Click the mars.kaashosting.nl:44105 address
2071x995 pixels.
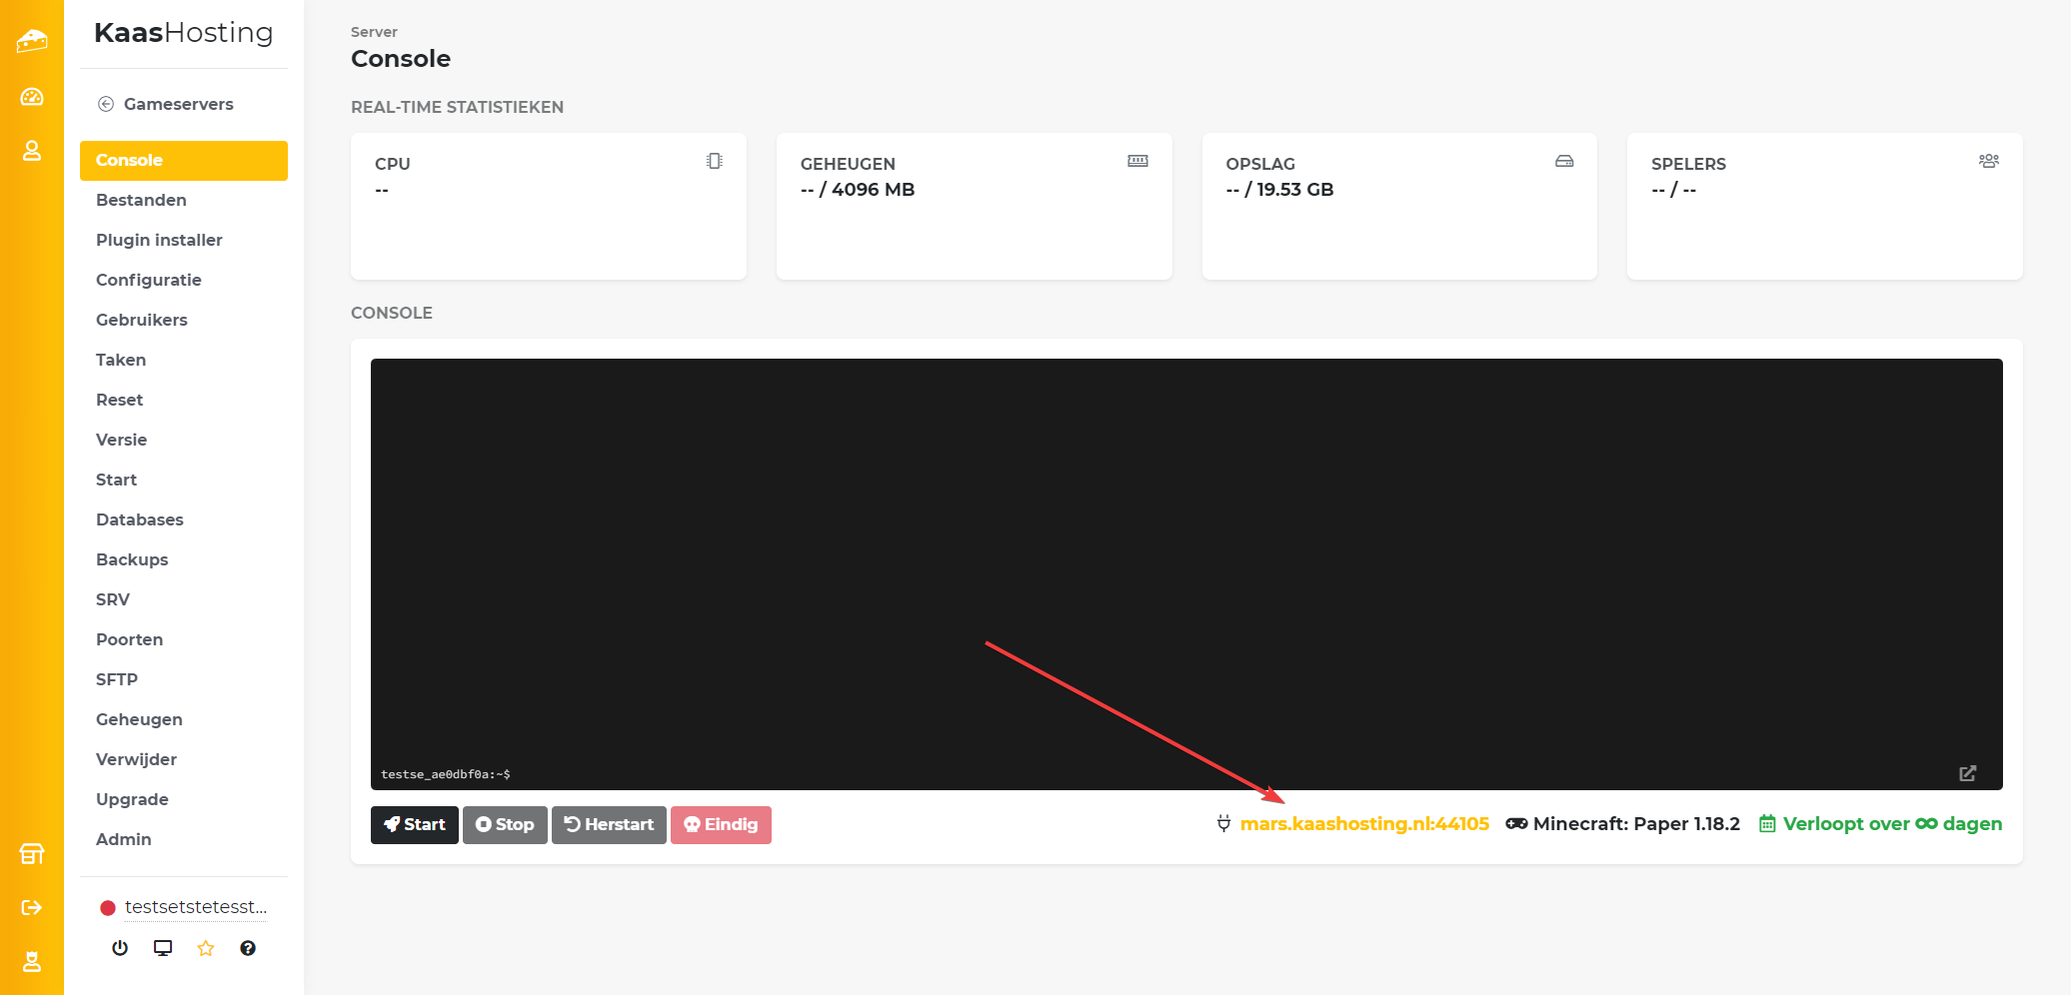click(1363, 824)
